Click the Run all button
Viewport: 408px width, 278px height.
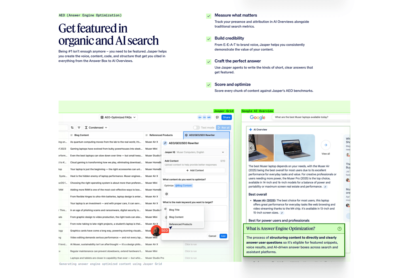224,128
